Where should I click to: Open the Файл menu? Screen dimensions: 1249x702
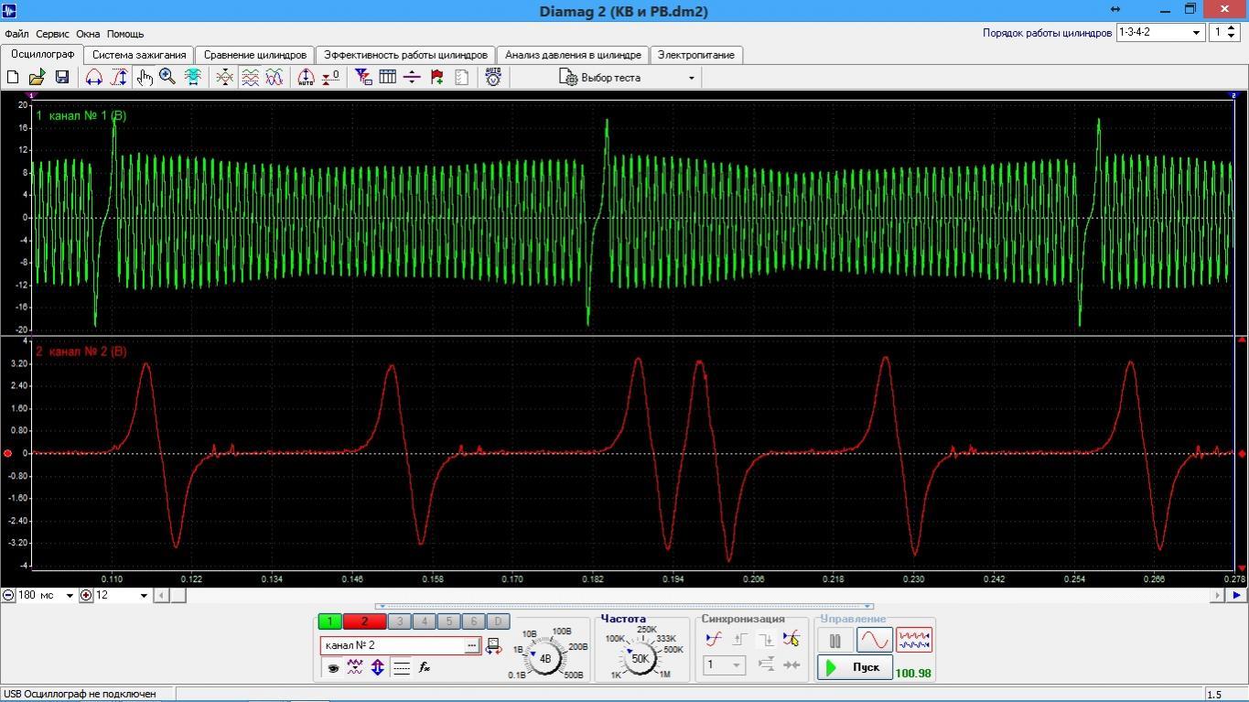(16, 34)
